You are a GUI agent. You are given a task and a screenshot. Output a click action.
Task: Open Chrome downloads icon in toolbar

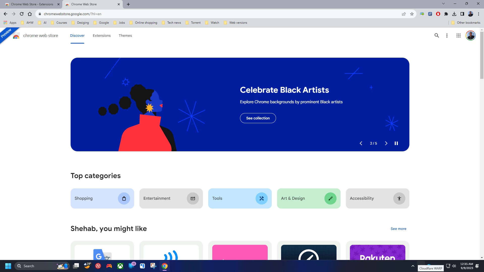[x=454, y=14]
